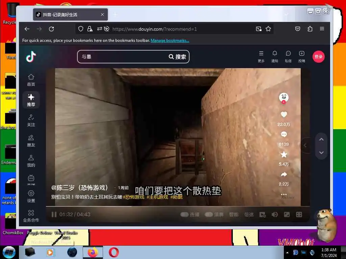Click the Windows Start button
This screenshot has height=259, width=346.
9,252
